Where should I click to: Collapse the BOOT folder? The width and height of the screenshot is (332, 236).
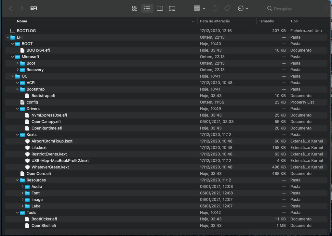pos(12,44)
